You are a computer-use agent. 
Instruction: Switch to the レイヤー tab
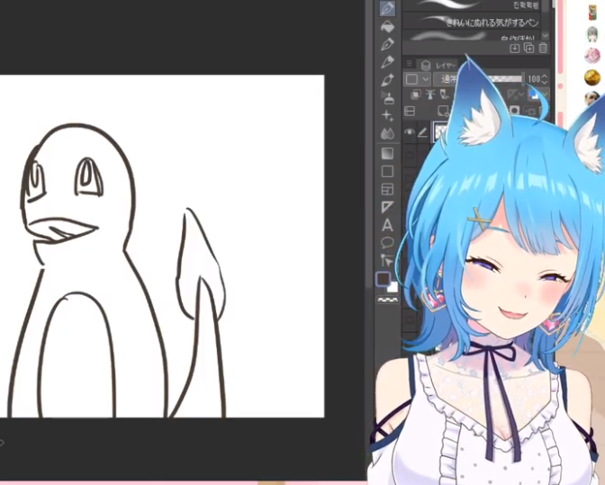point(438,65)
